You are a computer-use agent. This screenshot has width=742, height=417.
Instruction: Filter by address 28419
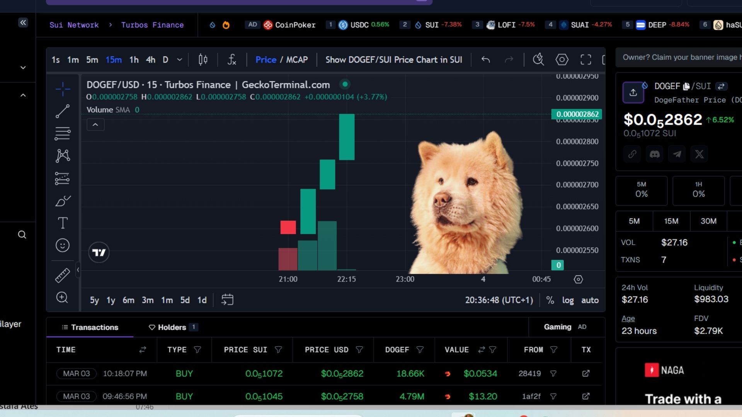tap(553, 373)
